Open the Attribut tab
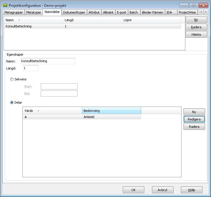Viewport: 211px width, 197px height. (94, 12)
